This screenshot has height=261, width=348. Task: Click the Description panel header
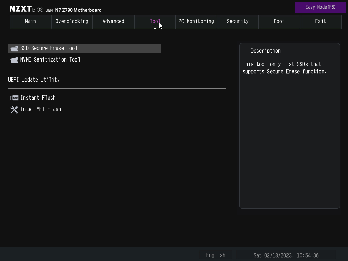(265, 51)
